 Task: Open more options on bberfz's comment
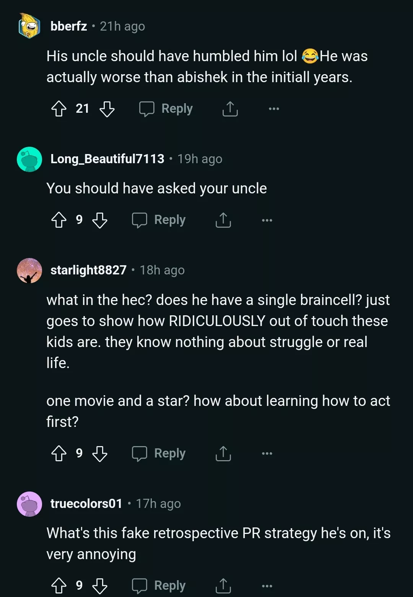(274, 109)
